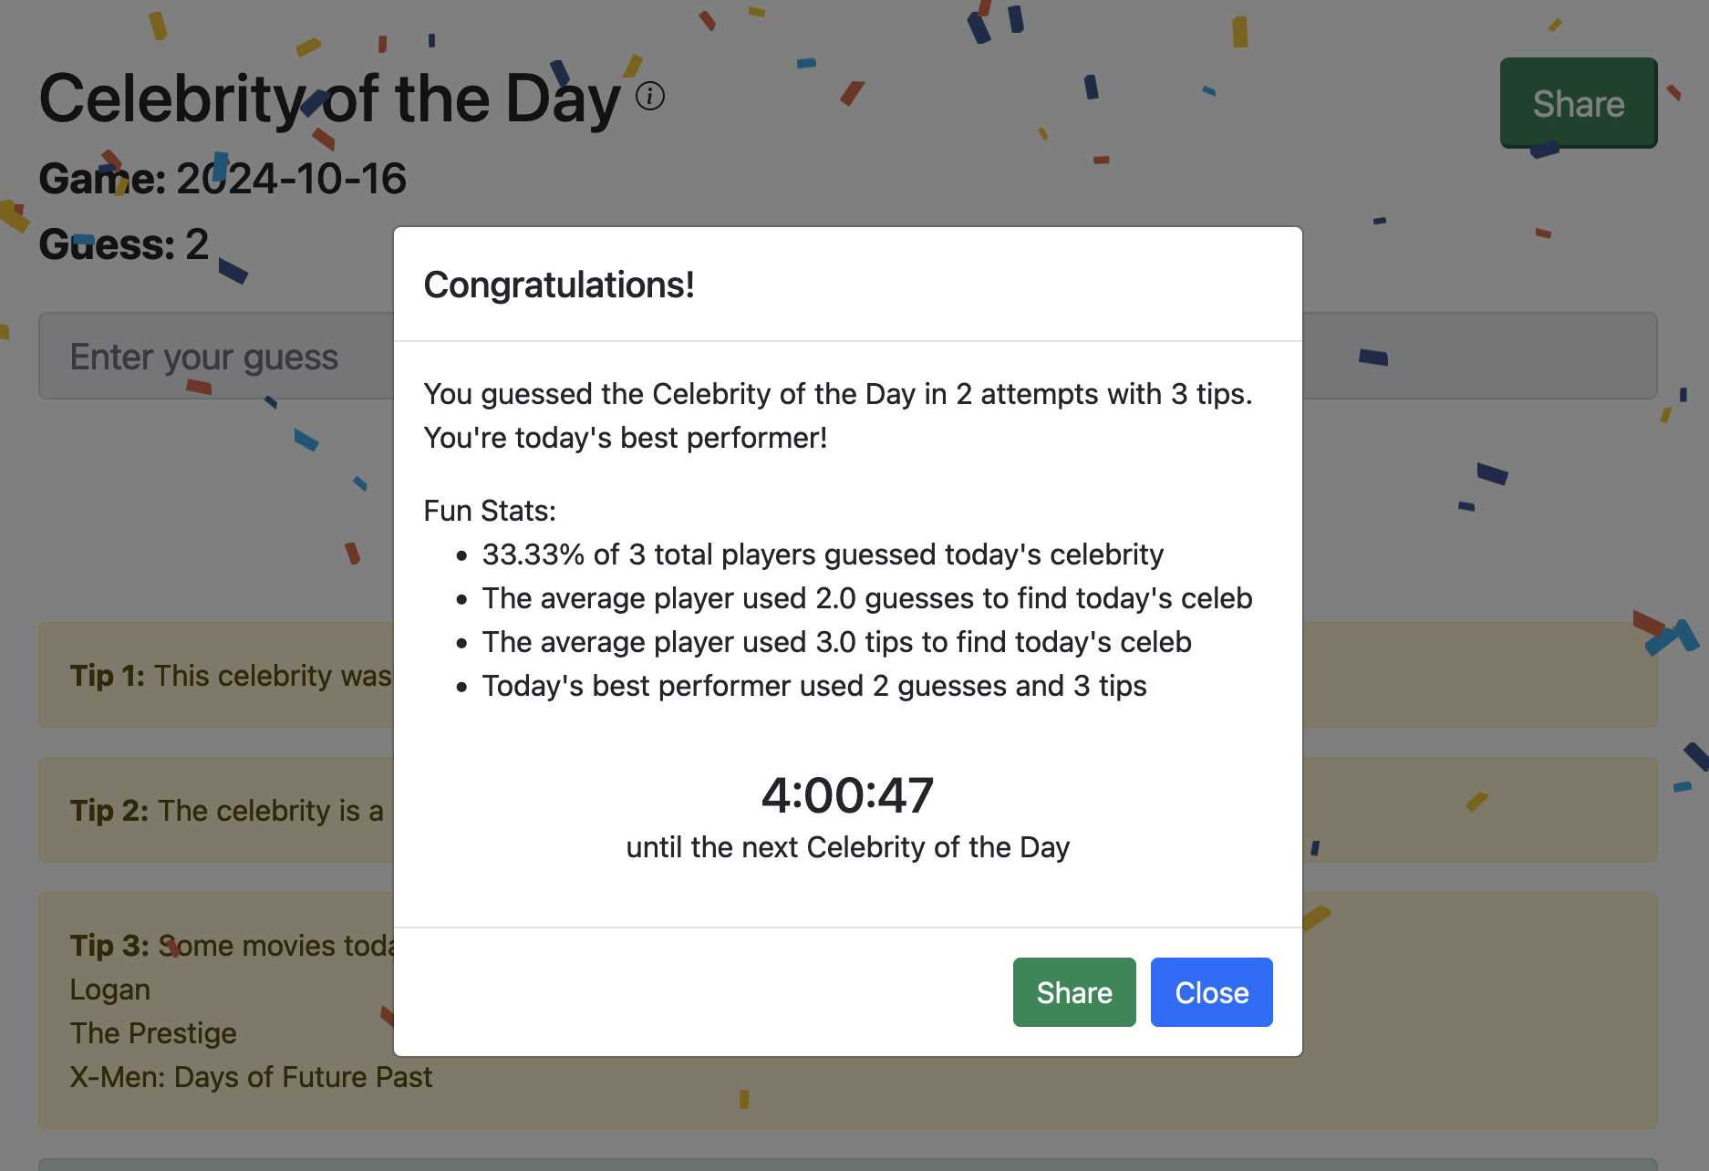Click the text until the next Celebrity
Viewport: 1709px width, 1171px height.
(847, 847)
